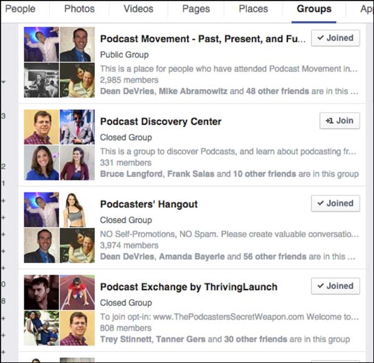Click 'Closed Group' label under Podcast Exchange
Screen dimensions: 374x363
click(x=126, y=303)
